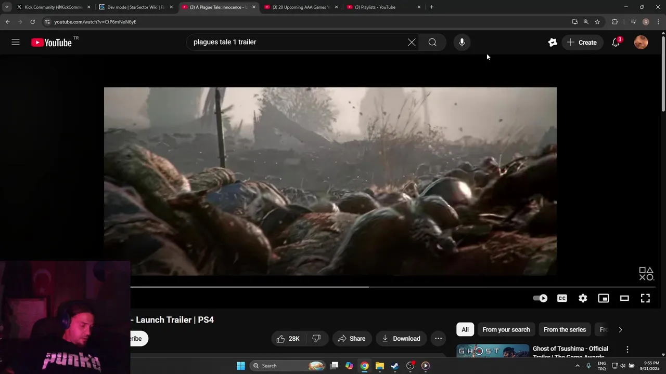This screenshot has width=666, height=374.
Task: Open YouTube notifications bell
Action: click(x=616, y=43)
